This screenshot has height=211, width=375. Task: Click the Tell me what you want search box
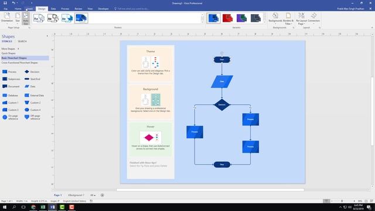point(131,9)
